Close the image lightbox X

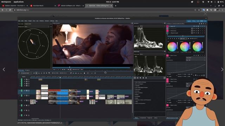(205, 14)
